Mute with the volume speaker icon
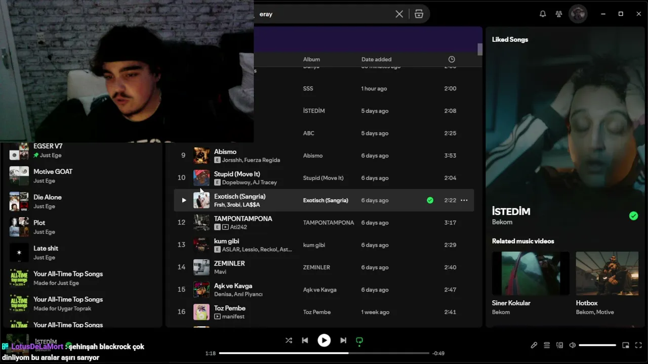The width and height of the screenshot is (648, 364). [572, 345]
